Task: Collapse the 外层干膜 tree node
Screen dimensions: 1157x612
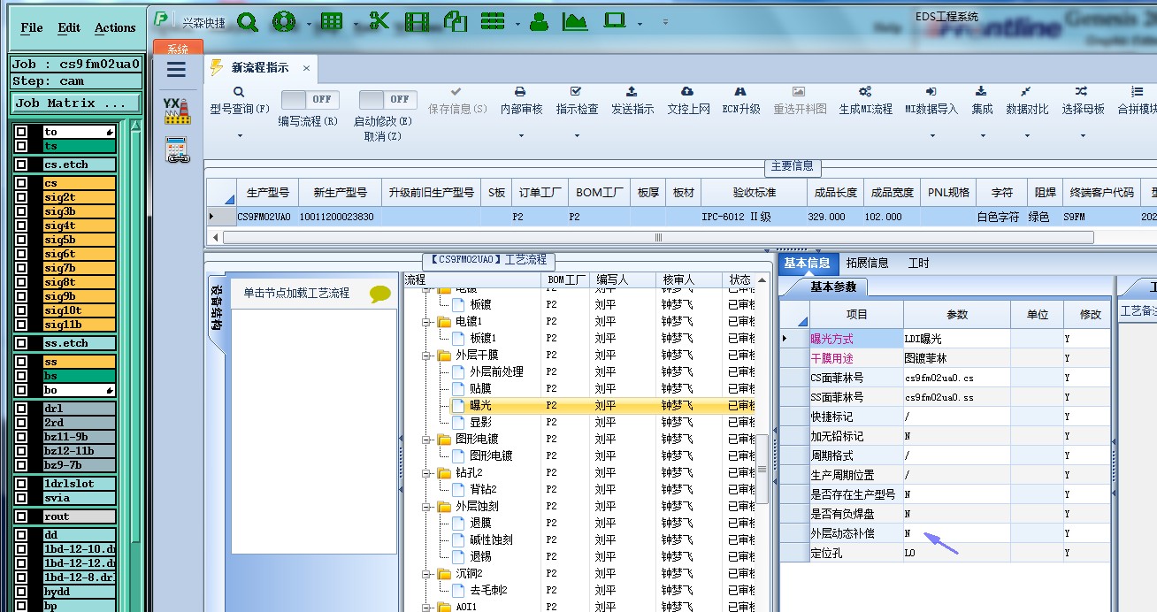Action: [426, 355]
